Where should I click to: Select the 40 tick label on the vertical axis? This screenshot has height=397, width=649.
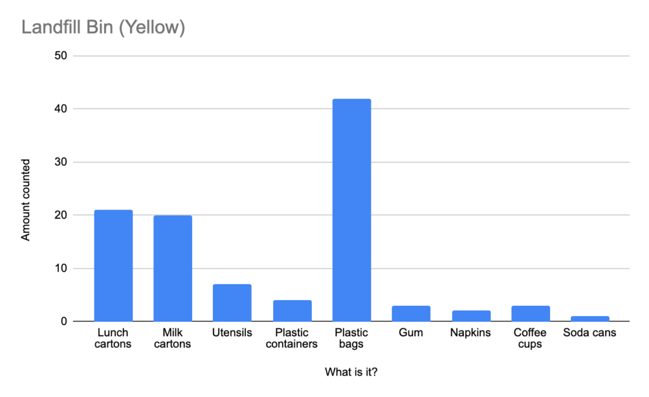(x=61, y=109)
